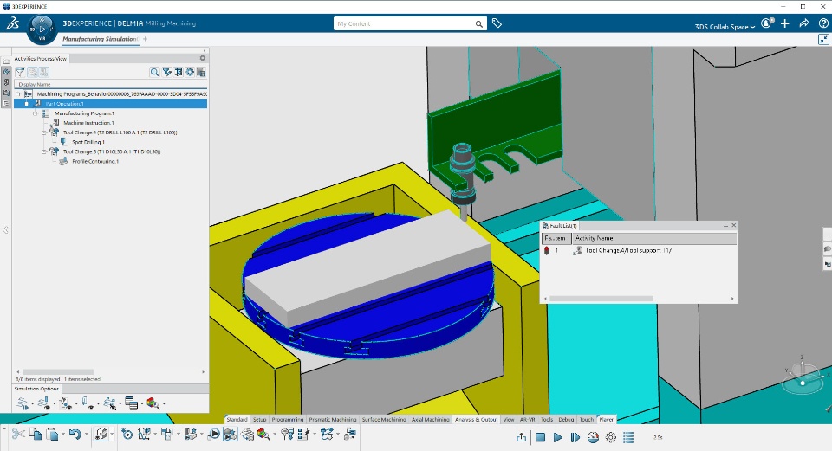This screenshot has width=832, height=451.
Task: Switch to the Axial Machining tab
Action: pos(431,419)
